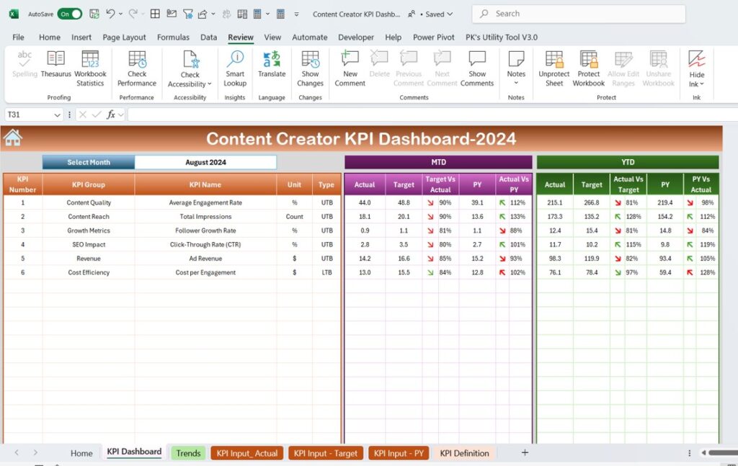Select the Cost per Engagement cell
The height and width of the screenshot is (466, 738).
(205, 272)
